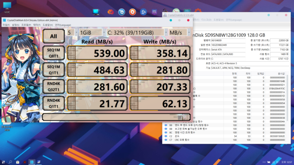This screenshot has width=294, height=165.
Task: Click the red circular taskbar app icon
Action: 25,162
